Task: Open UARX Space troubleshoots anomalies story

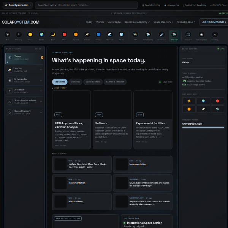Action: 142,183
